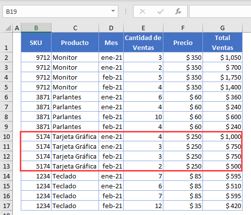The image size is (251, 215).
Task: Select Tarjeta Gráfica cell in row 13
Action: (75, 166)
